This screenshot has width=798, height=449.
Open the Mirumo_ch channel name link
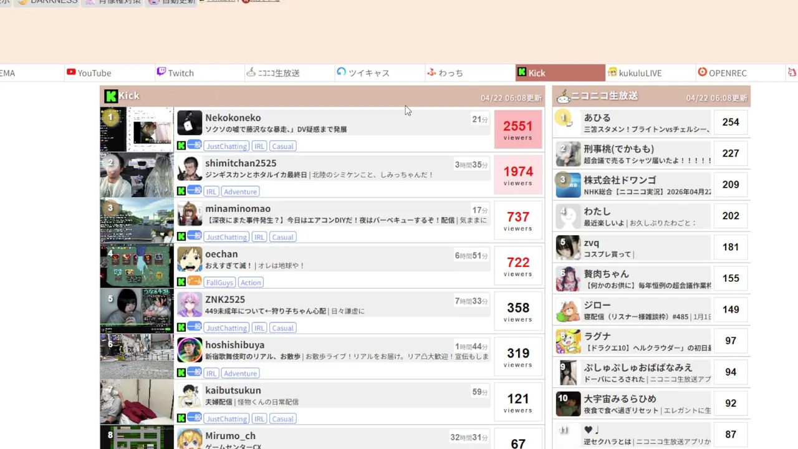pyautogui.click(x=230, y=436)
